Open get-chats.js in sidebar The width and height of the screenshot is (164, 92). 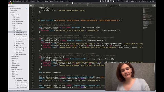coord(19,41)
